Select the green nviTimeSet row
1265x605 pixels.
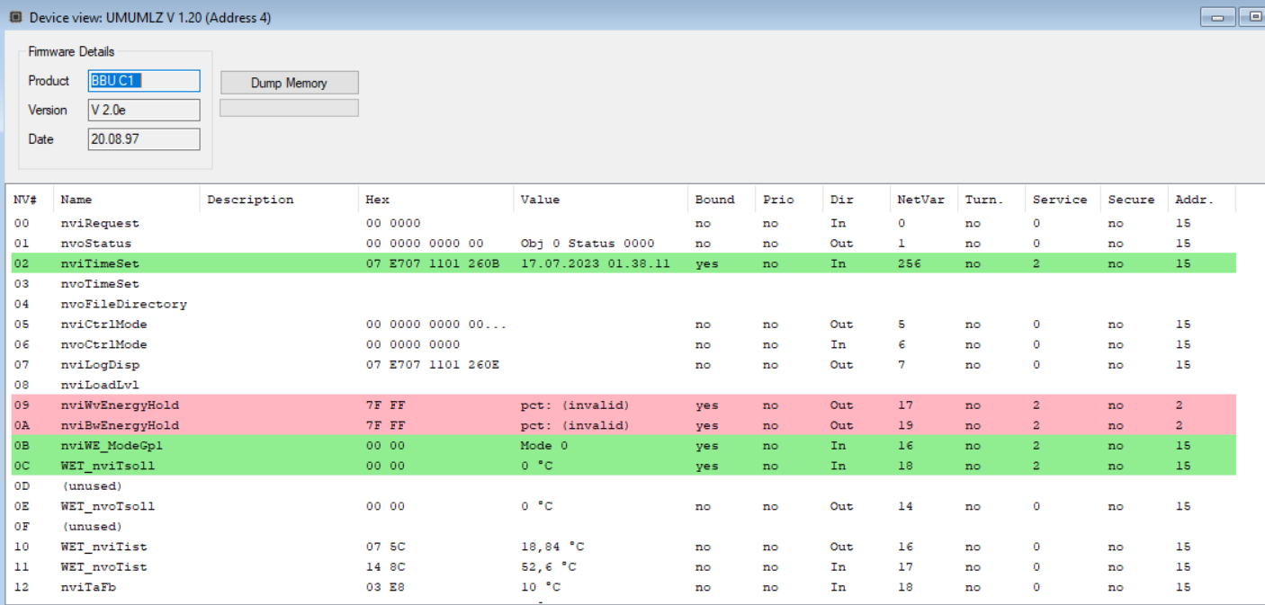click(x=622, y=263)
